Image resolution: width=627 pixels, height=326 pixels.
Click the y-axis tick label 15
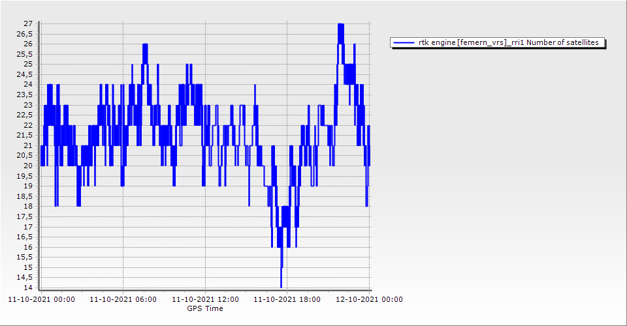28,267
